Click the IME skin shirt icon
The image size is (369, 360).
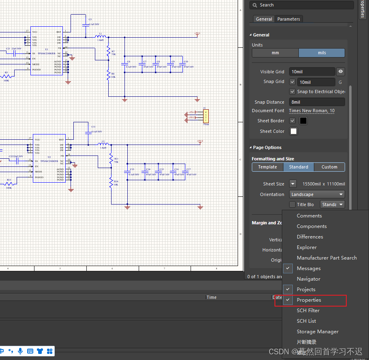point(40,351)
